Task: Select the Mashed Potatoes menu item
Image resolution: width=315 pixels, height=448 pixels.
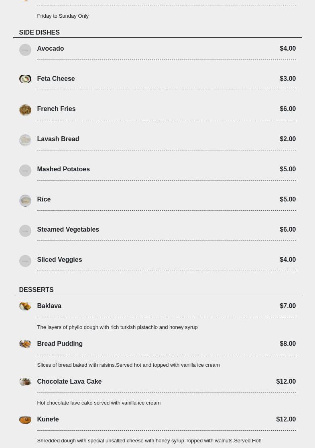Action: point(63,169)
